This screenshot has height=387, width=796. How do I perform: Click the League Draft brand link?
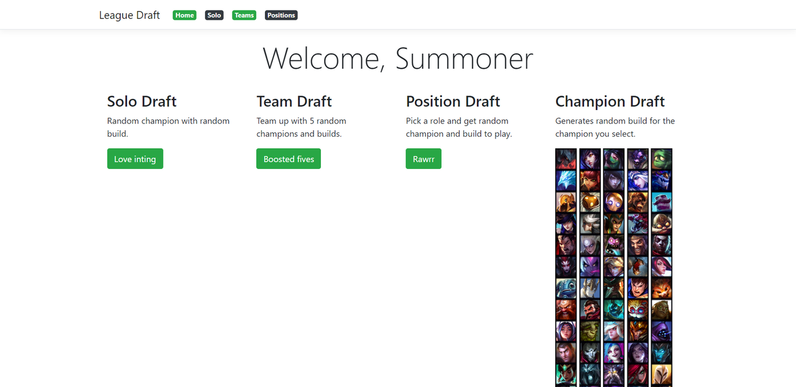click(x=129, y=15)
